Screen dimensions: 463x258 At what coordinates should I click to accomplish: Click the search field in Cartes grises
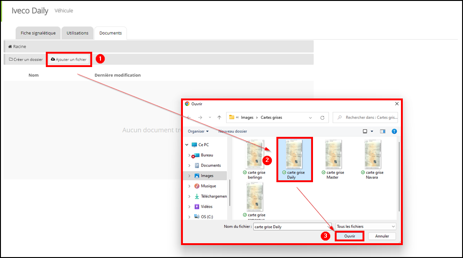click(x=365, y=117)
